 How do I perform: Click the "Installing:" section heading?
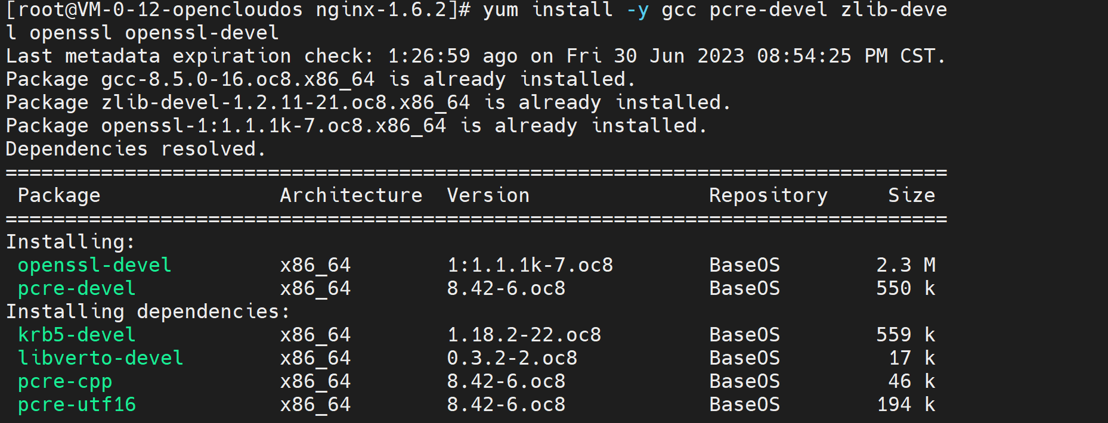click(70, 242)
